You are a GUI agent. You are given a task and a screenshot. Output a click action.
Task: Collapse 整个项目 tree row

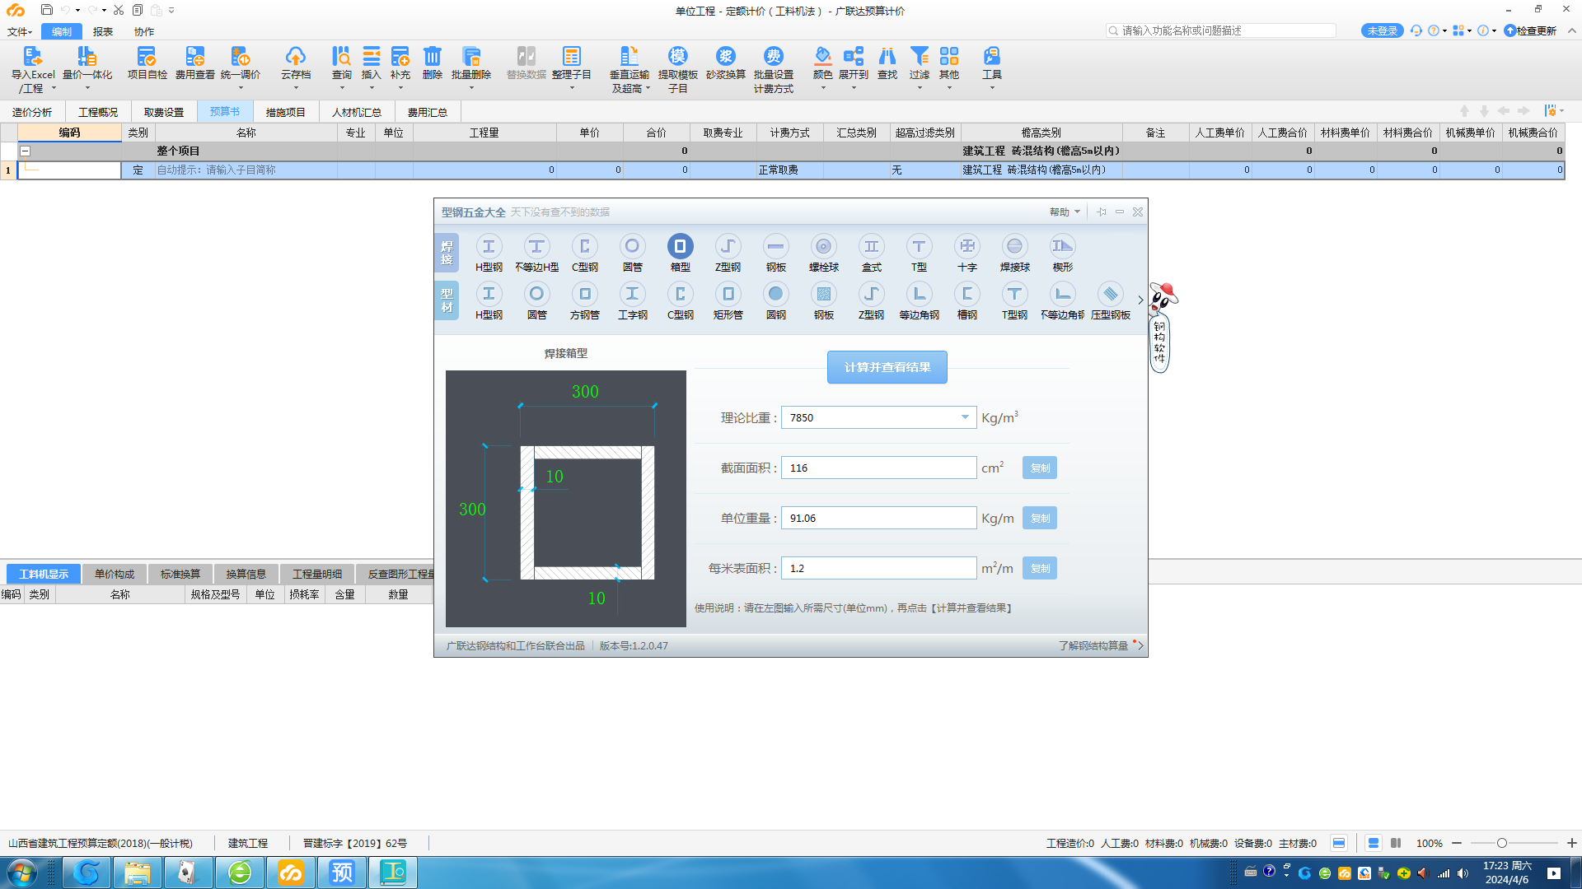coord(25,151)
